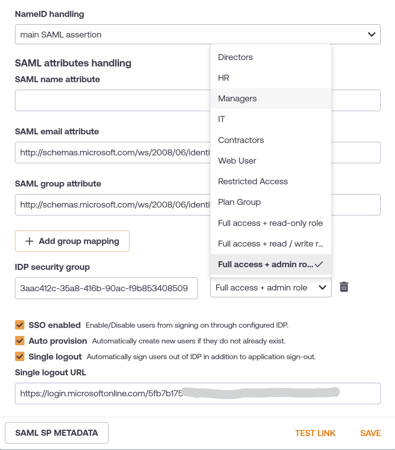
Task: Toggle the Single logout checkbox
Action: click(20, 357)
